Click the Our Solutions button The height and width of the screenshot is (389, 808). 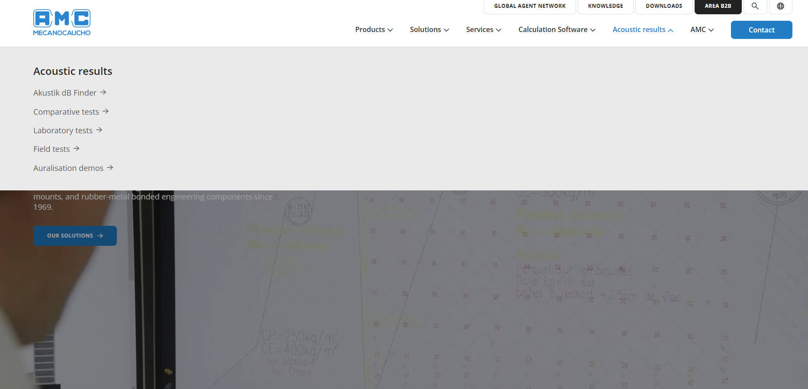point(75,236)
